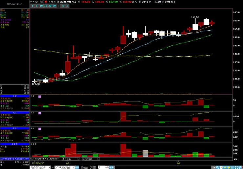This screenshot has height=169, width=243.
Task: Click the 投信 blue panel header
Action: pyautogui.click(x=14, y=113)
